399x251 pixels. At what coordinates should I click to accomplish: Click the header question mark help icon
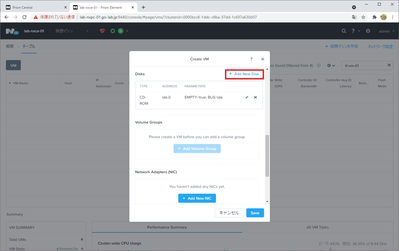pos(353,31)
